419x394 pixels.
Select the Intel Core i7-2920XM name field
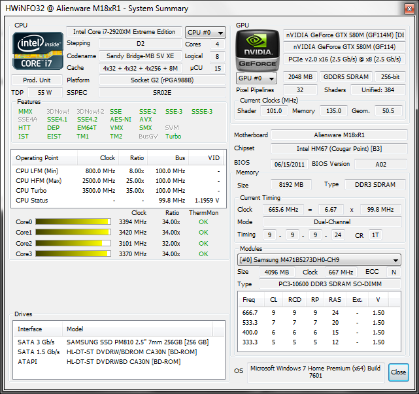124,32
